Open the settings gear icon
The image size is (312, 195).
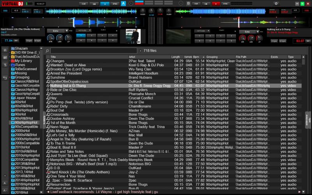[276, 4]
